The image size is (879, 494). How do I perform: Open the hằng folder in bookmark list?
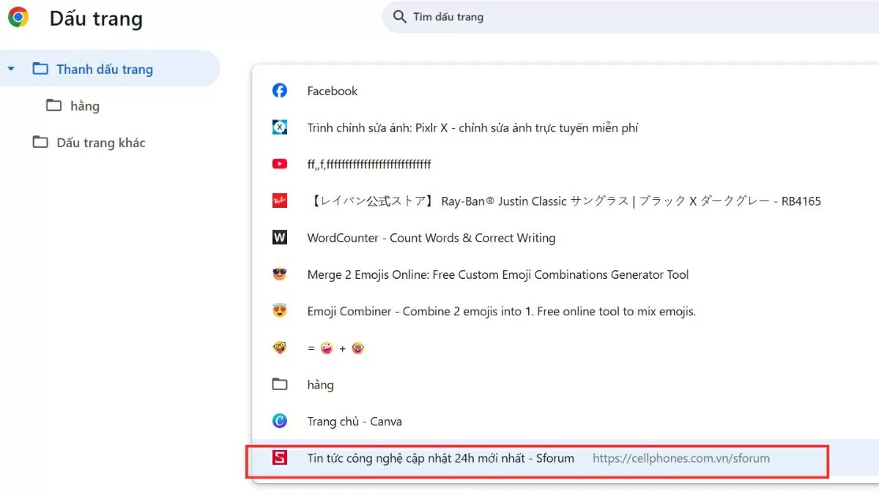[x=320, y=384]
